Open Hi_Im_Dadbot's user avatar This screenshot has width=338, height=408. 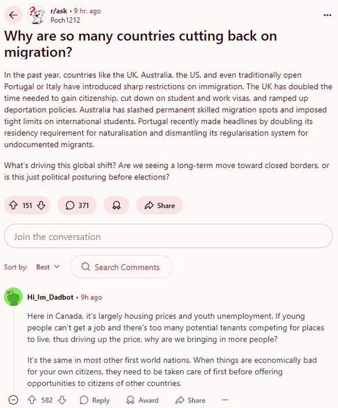13,296
